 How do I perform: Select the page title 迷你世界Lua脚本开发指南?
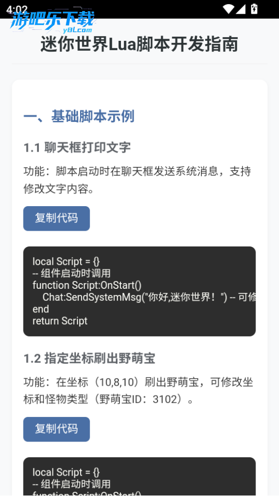139,44
